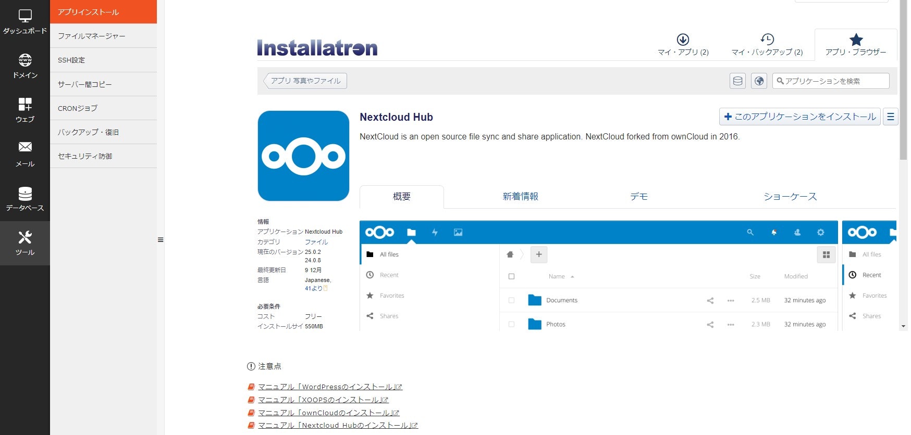The height and width of the screenshot is (435, 911).
Task: Open CRONジョブ menu item
Action: [x=103, y=108]
